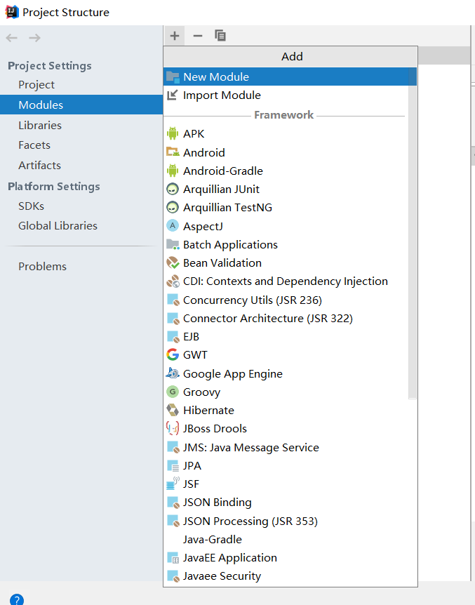Click the minus Remove button
Screen dimensions: 475x605
tap(198, 36)
